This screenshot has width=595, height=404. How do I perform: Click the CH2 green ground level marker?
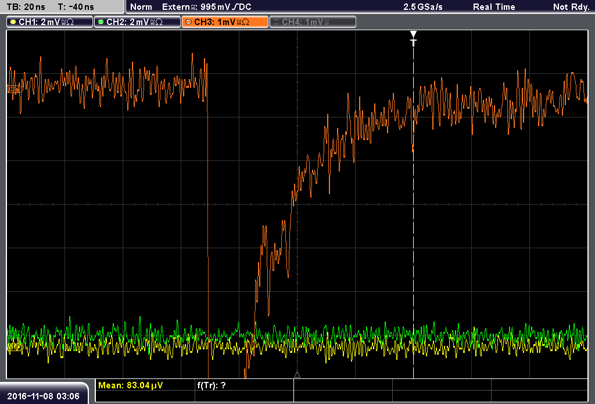[x=15, y=335]
